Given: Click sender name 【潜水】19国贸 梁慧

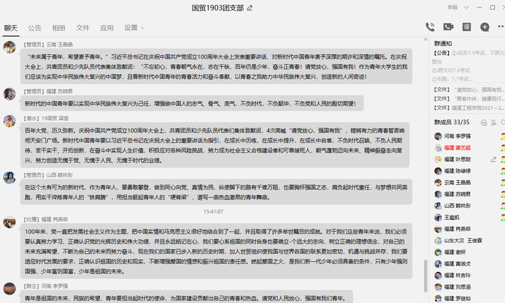Looking at the screenshot, I should [x=46, y=119].
